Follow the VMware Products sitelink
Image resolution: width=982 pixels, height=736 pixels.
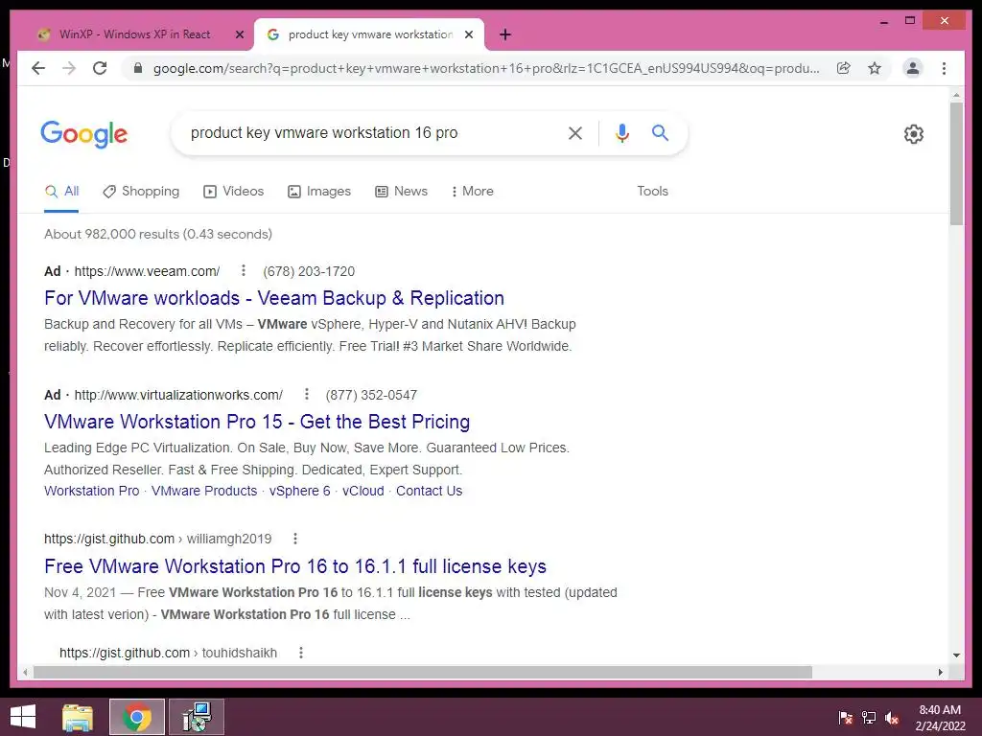[204, 491]
